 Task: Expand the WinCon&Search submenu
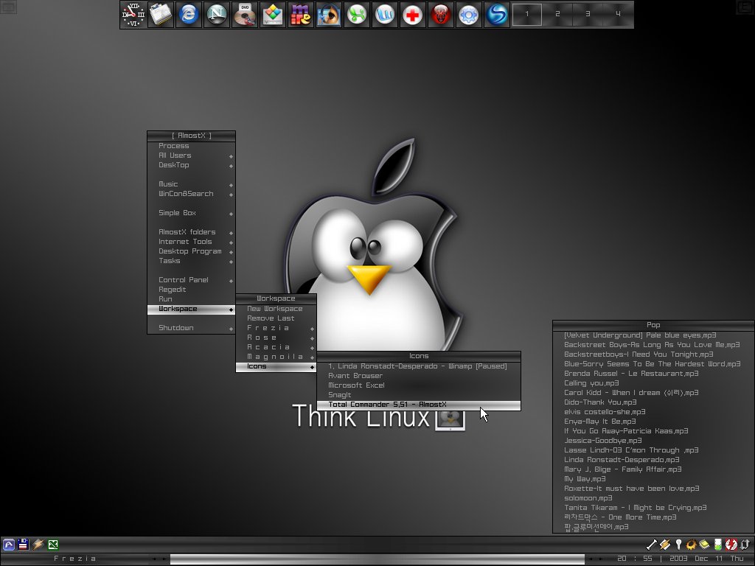pyautogui.click(x=191, y=194)
